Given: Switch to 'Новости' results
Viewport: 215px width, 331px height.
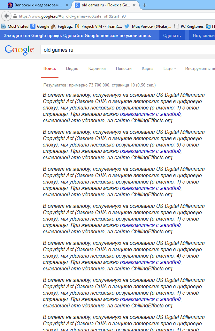Looking at the screenshot, I should pos(124,68).
